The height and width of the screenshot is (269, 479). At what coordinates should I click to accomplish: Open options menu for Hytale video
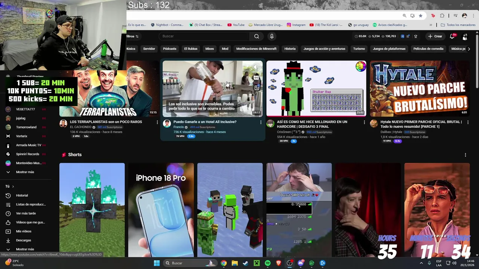(x=468, y=122)
